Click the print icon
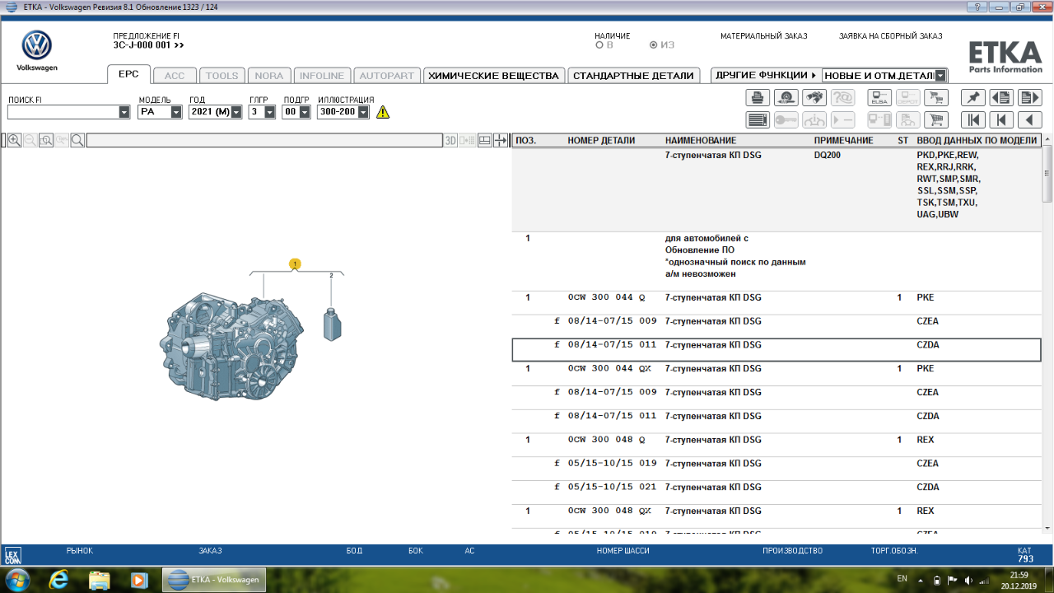Viewport: 1054px width, 593px height. [758, 98]
